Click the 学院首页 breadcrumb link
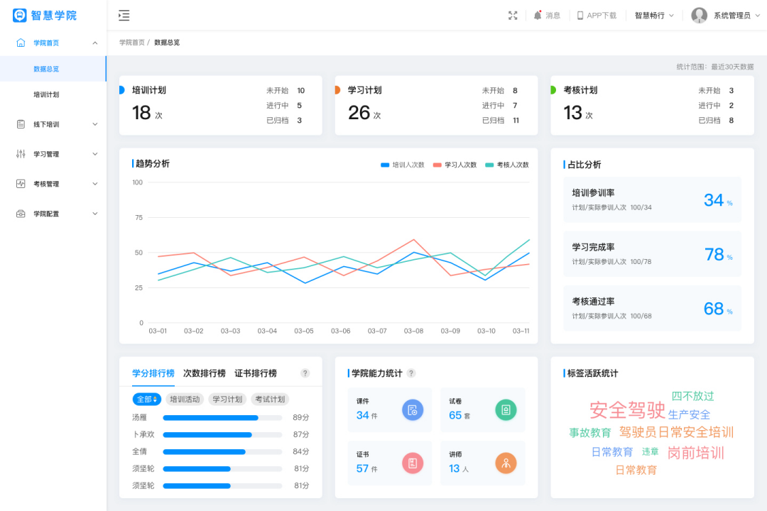The image size is (767, 511). click(x=131, y=43)
